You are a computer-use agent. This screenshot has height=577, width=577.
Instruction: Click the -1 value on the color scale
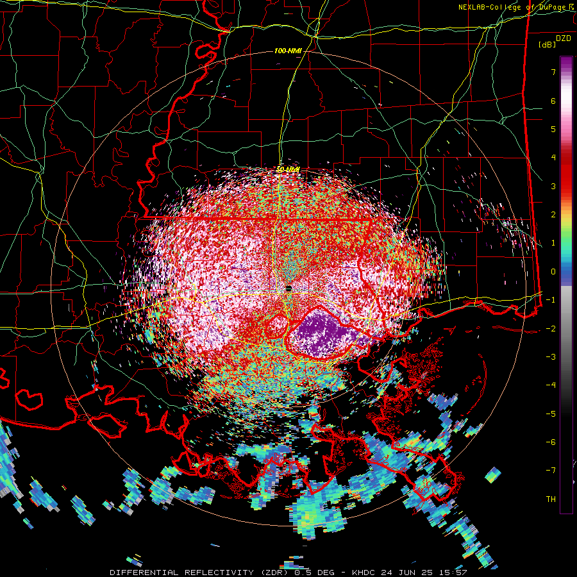(x=551, y=300)
